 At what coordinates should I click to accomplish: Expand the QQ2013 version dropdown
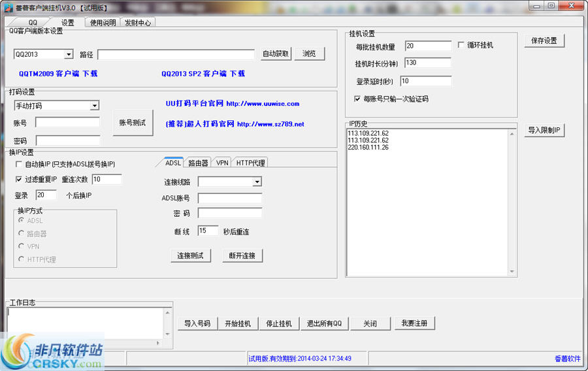click(68, 54)
